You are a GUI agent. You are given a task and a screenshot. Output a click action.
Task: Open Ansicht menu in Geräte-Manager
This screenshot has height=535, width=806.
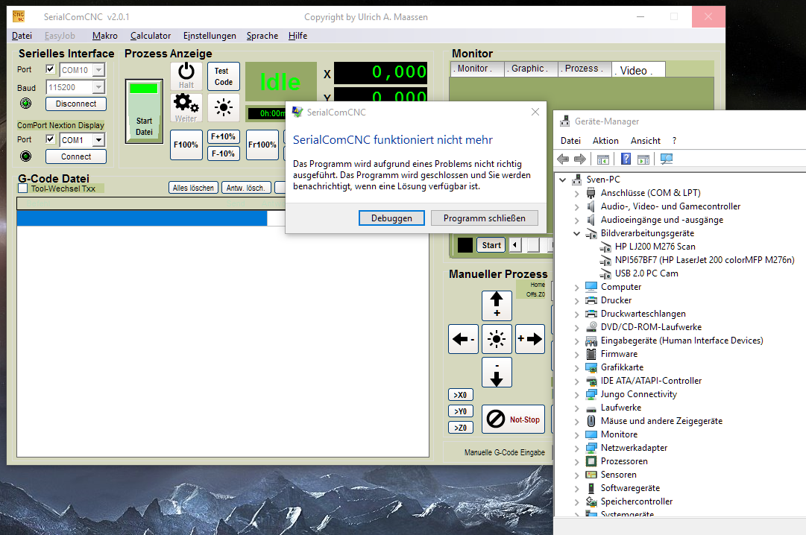[x=646, y=141]
